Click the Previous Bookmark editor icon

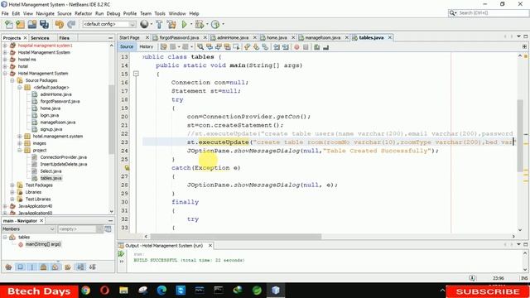[x=247, y=47]
